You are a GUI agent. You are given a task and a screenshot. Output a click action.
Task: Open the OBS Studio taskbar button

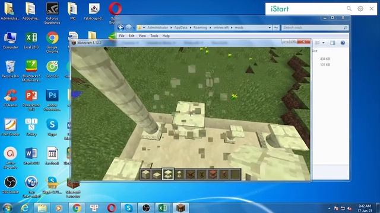(146, 208)
